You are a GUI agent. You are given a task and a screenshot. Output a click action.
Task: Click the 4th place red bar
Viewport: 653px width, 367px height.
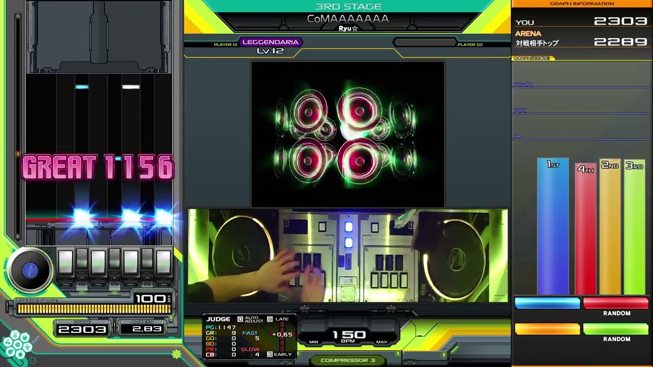[585, 228]
